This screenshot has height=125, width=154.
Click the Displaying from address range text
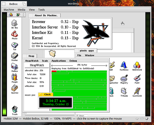[73, 68]
